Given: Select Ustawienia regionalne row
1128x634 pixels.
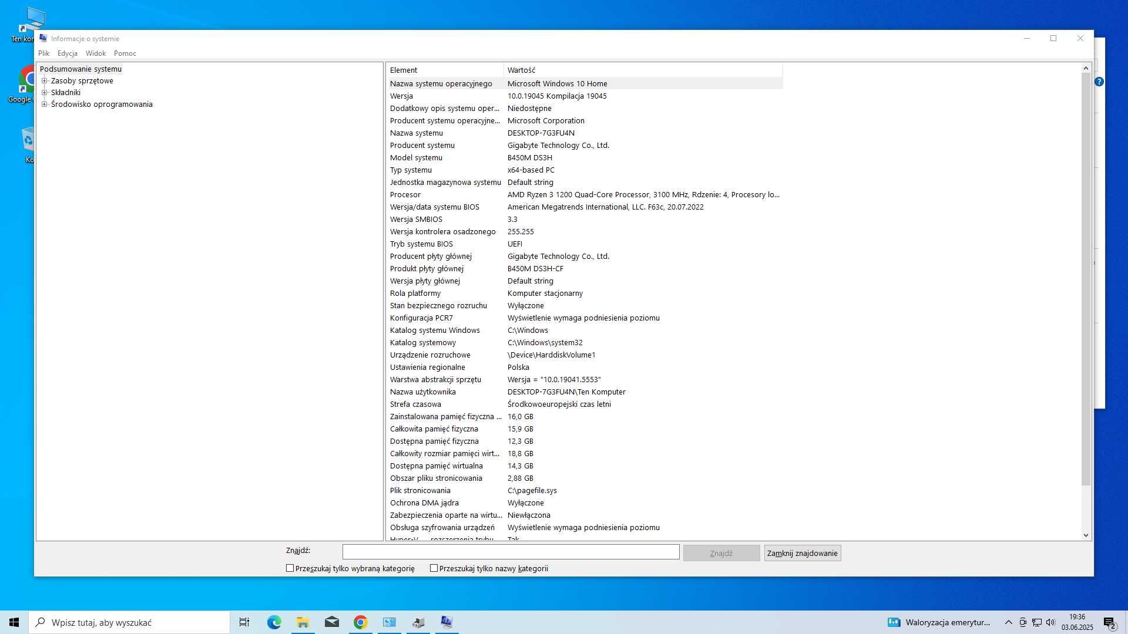Looking at the screenshot, I should 585,367.
